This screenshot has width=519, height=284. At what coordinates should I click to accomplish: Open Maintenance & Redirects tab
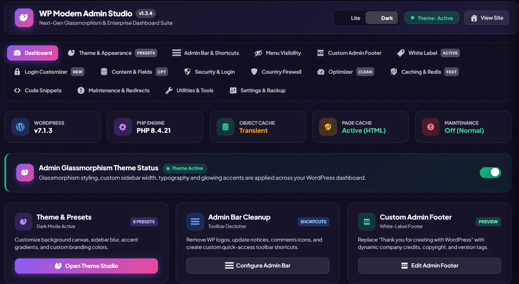113,91
